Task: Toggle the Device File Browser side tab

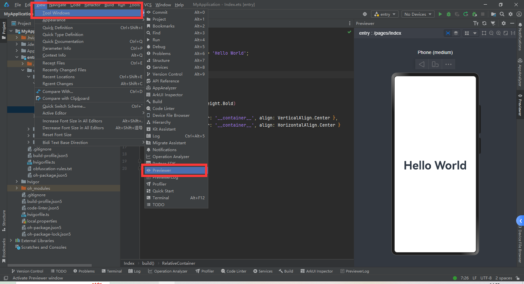Action: point(520,244)
